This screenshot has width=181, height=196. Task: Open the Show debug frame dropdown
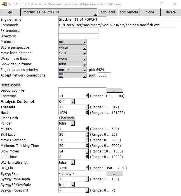click(x=72, y=64)
